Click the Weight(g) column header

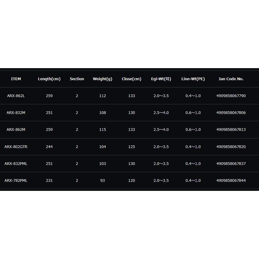point(103,79)
